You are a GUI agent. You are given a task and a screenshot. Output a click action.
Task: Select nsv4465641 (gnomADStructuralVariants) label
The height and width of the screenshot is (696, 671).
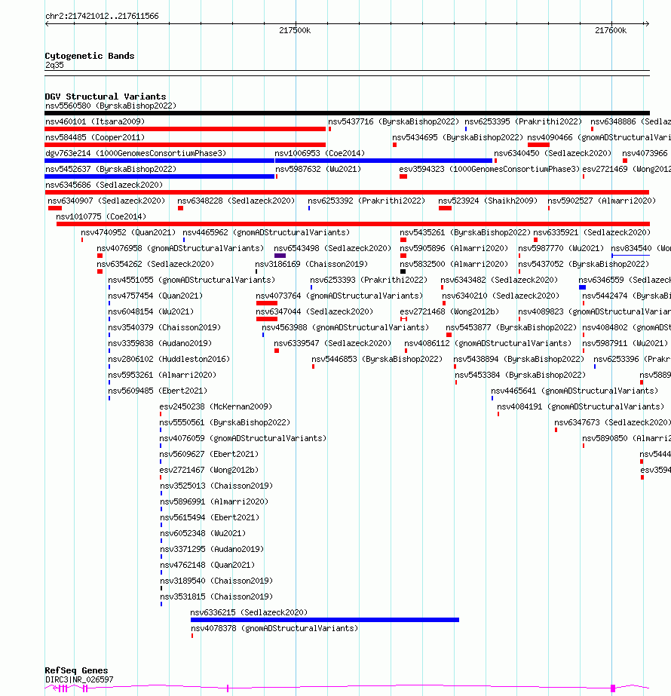574,391
